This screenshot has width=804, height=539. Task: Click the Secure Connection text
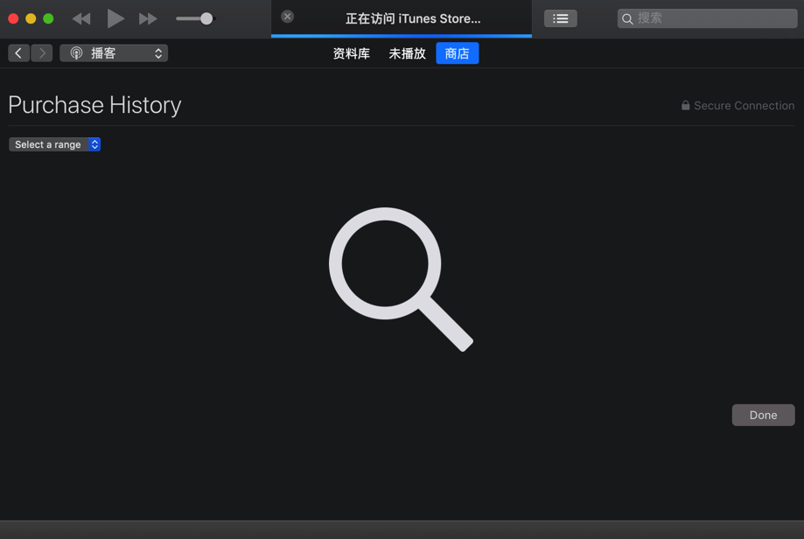[744, 106]
